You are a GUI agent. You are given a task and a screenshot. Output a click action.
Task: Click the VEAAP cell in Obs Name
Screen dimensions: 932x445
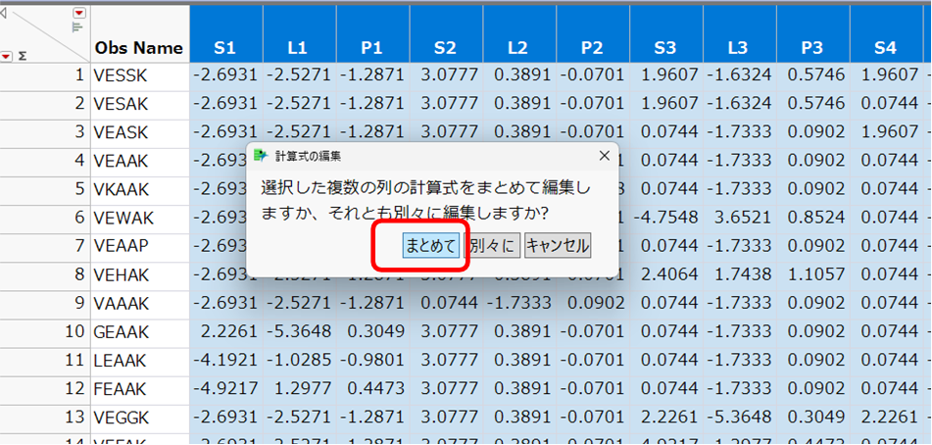click(x=140, y=247)
